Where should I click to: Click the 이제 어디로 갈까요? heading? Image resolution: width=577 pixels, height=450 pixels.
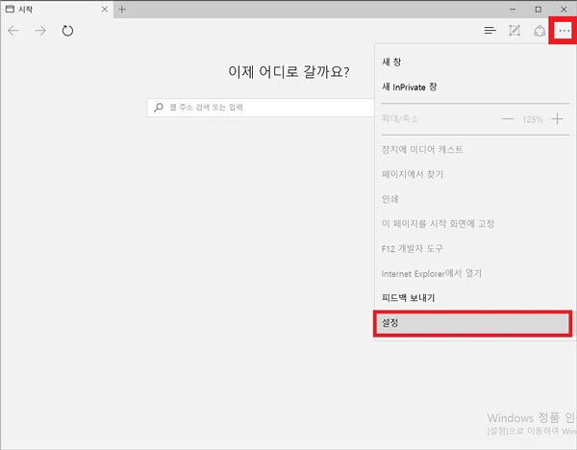[288, 71]
